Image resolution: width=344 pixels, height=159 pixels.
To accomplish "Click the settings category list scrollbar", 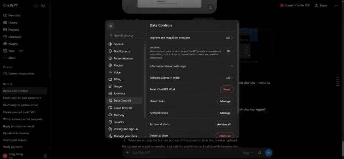I will coord(145,80).
